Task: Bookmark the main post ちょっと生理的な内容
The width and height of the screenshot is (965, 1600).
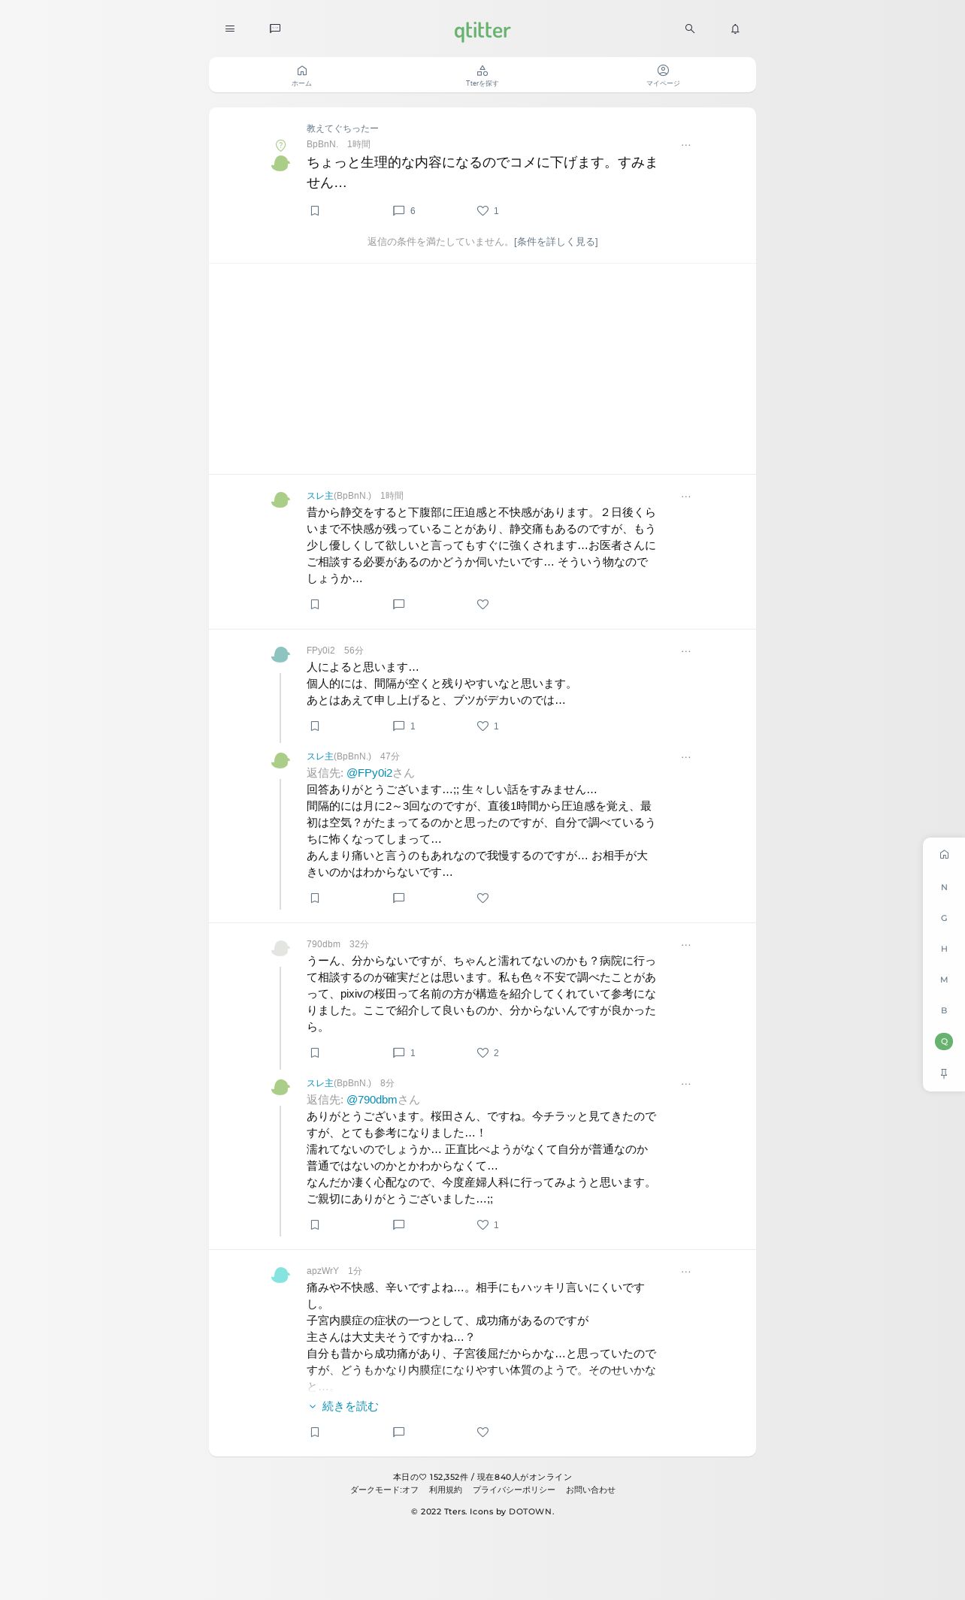Action: point(315,210)
